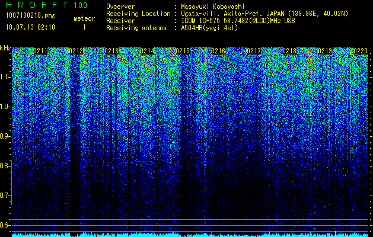Image resolution: width=373 pixels, height=237 pixels.
Task: Click the 0217 time marker
Action: [x=254, y=51]
